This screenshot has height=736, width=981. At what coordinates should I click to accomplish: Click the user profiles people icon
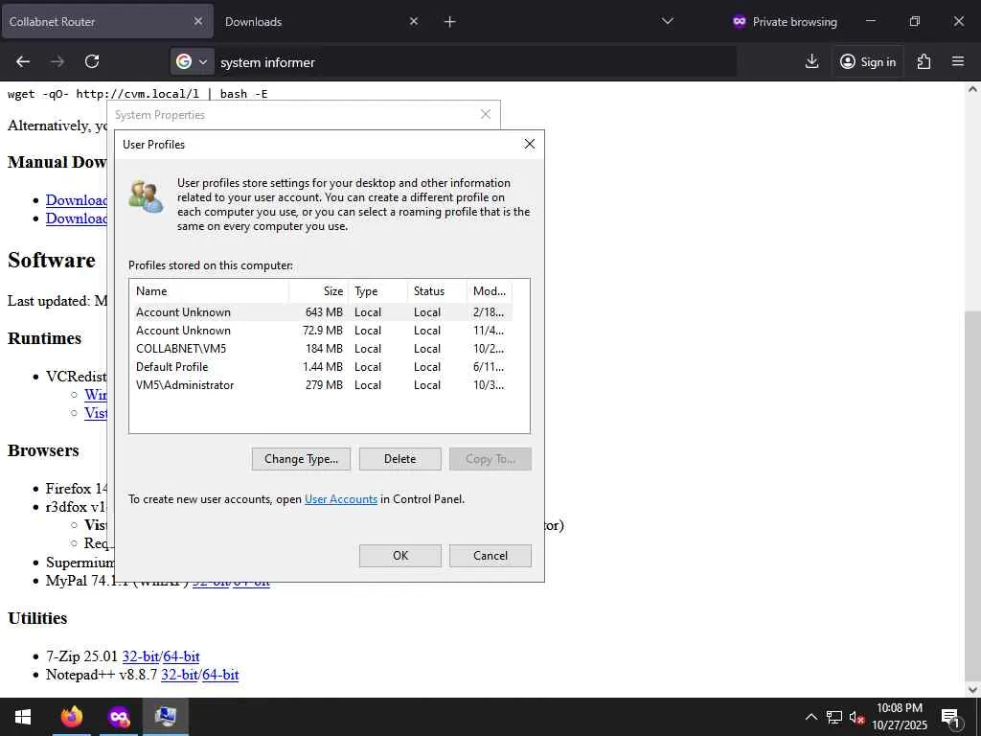[x=146, y=195]
